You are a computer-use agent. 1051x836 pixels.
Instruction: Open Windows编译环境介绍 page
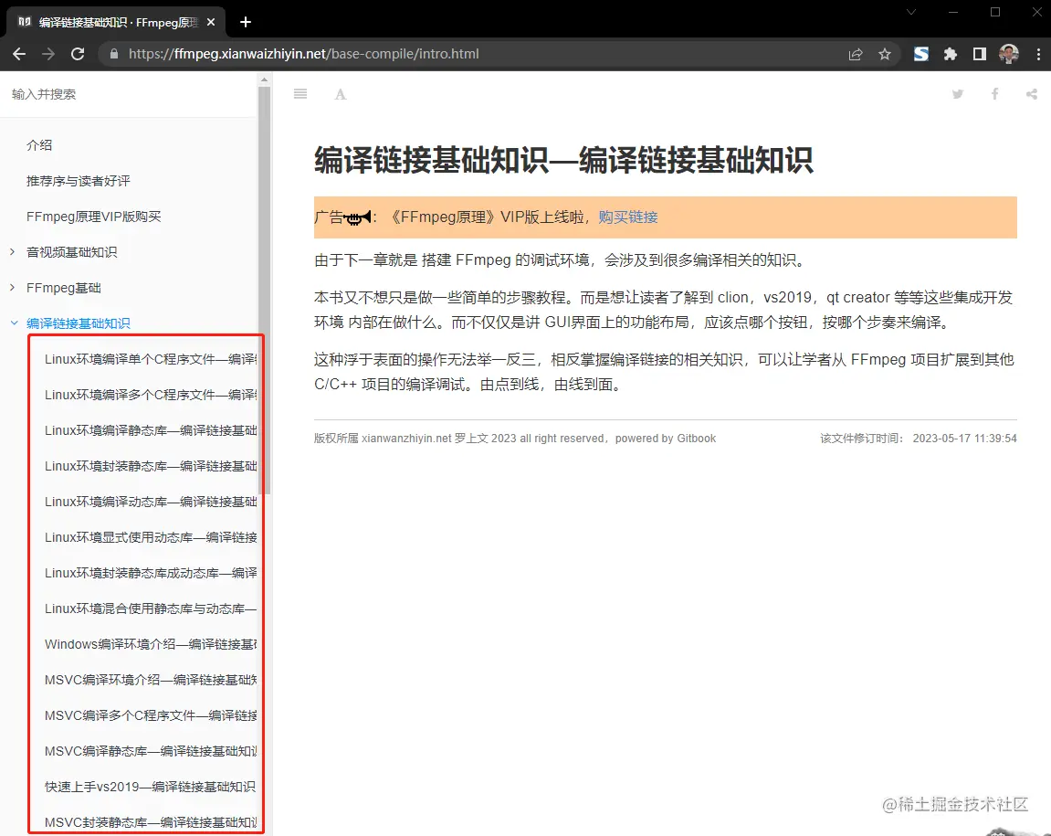150,644
